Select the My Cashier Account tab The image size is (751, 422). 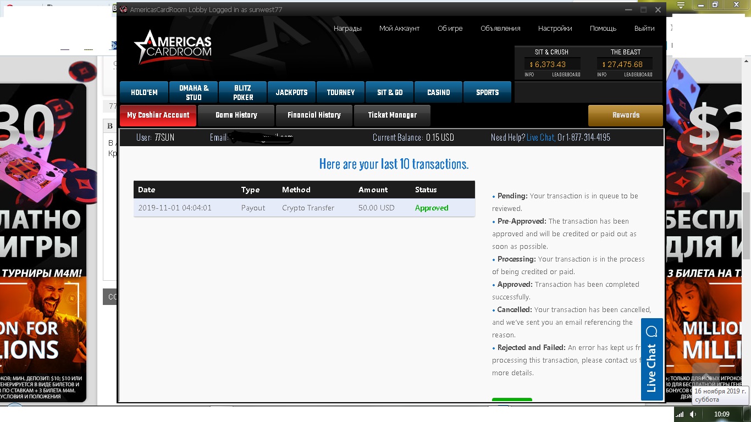point(158,115)
